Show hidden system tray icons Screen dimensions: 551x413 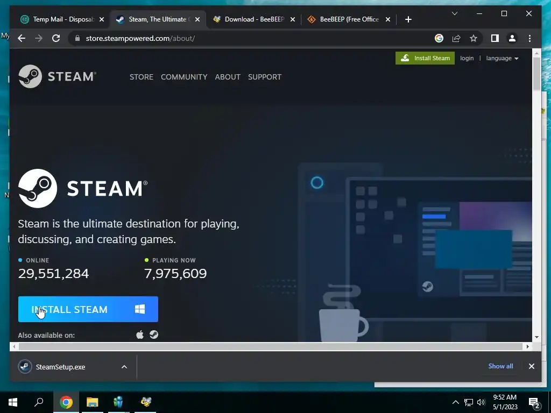(455, 402)
